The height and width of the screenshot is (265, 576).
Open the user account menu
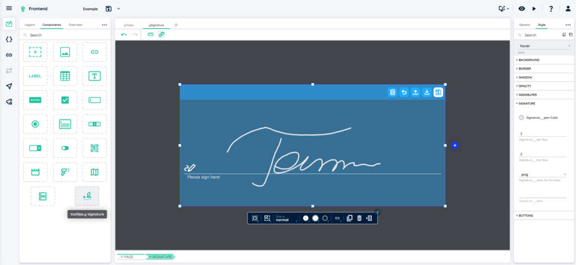tap(568, 8)
